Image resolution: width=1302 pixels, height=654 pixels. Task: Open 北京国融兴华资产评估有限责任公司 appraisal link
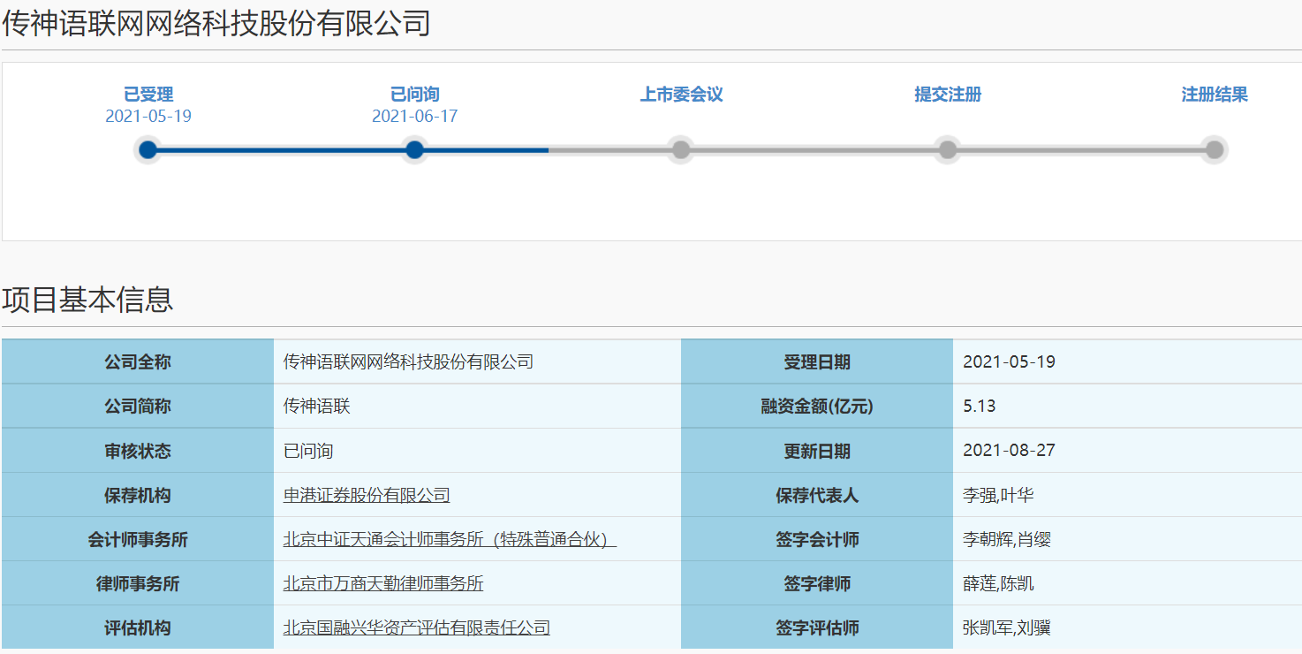pyautogui.click(x=417, y=627)
